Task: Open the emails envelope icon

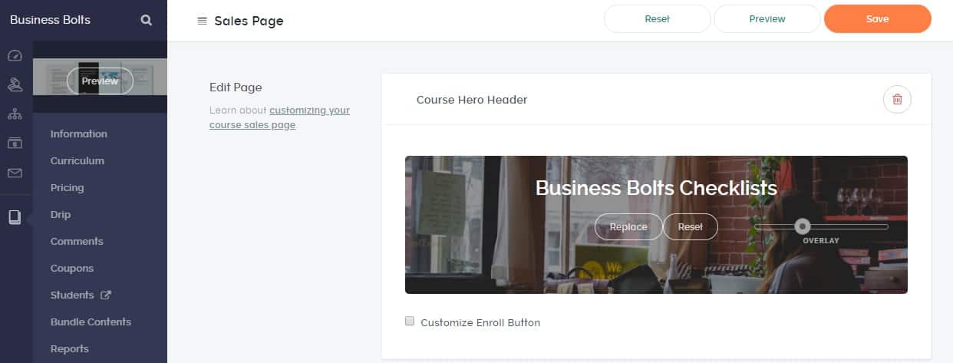Action: click(15, 173)
